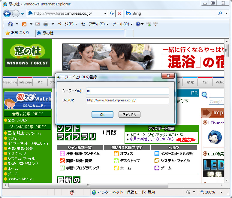Screen dimensions: 232x198
Task: Open the ページ(P) menu
Action: (x=67, y=24)
